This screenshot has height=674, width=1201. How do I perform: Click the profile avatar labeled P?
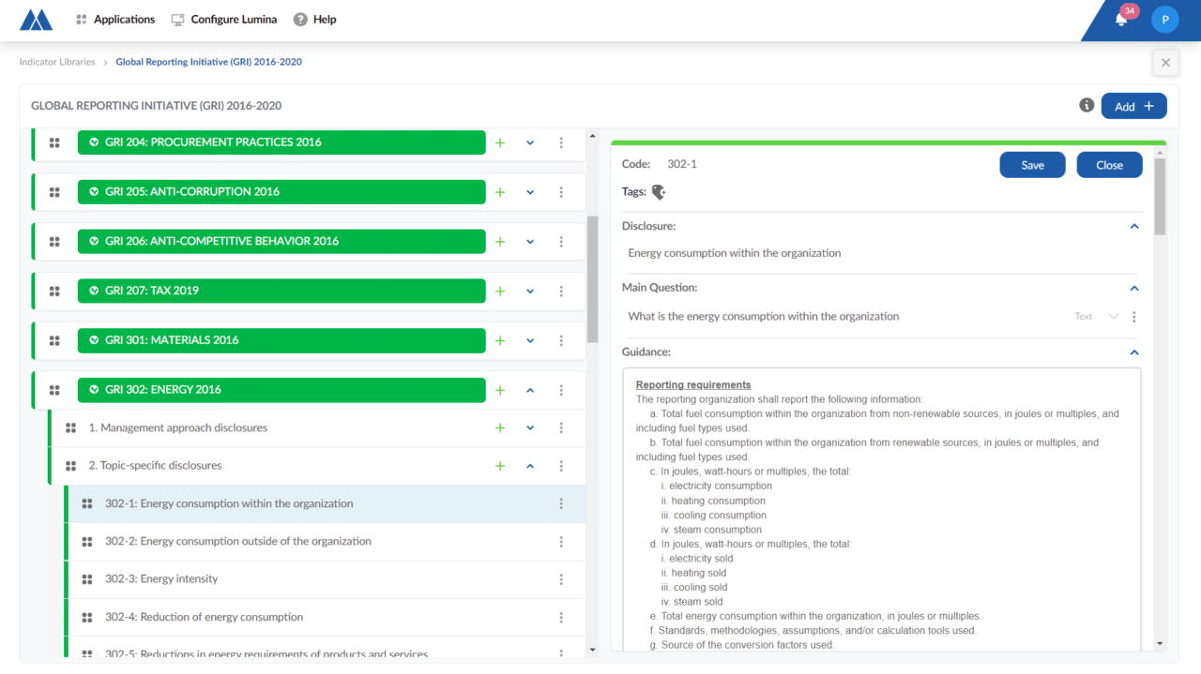(x=1164, y=19)
